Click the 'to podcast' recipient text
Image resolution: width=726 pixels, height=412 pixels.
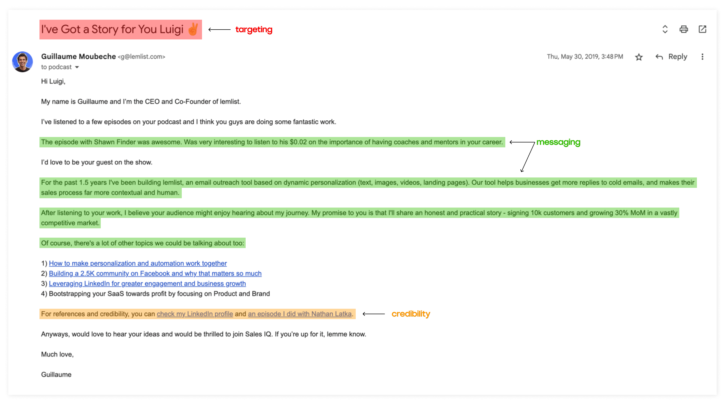(56, 67)
